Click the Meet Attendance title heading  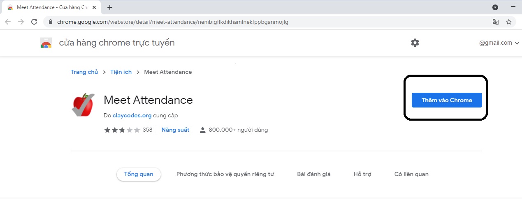coord(148,100)
